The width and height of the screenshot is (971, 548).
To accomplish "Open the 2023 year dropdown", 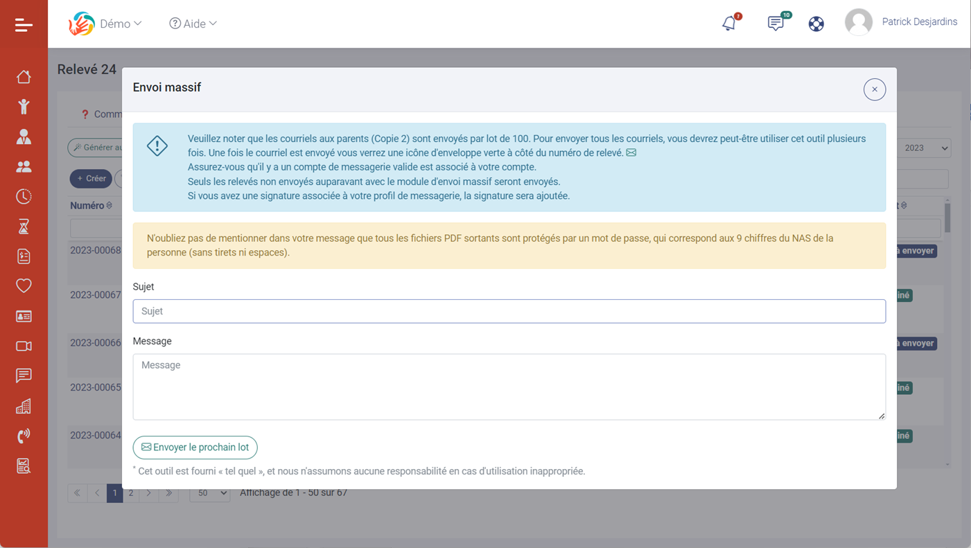I will pos(925,148).
